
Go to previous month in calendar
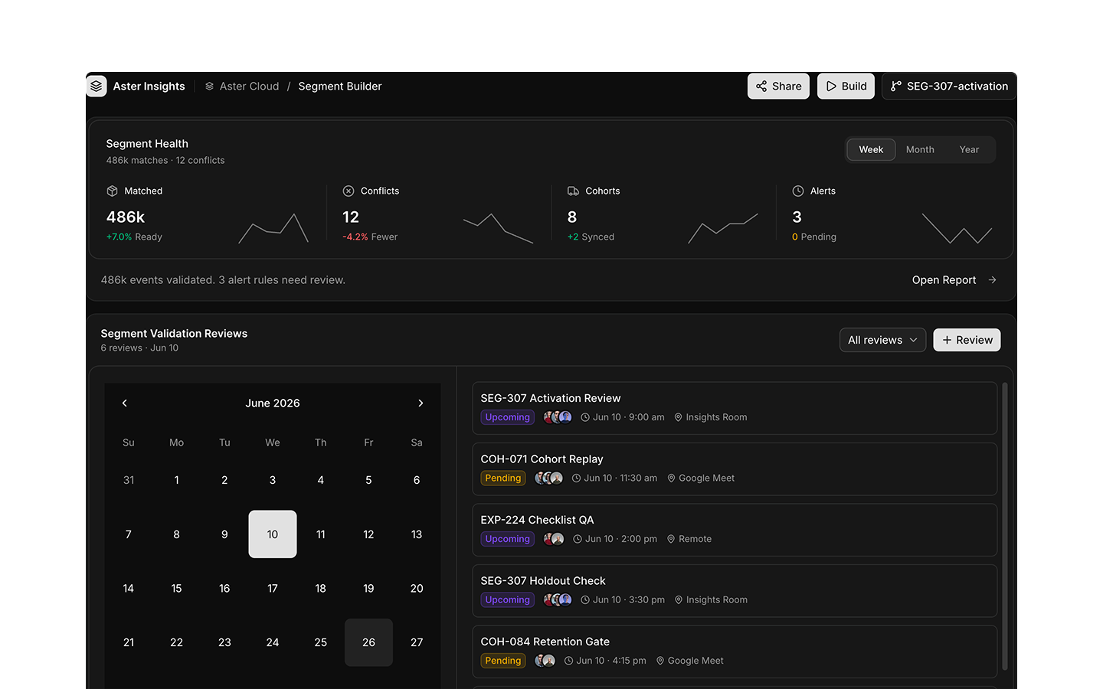(x=125, y=403)
